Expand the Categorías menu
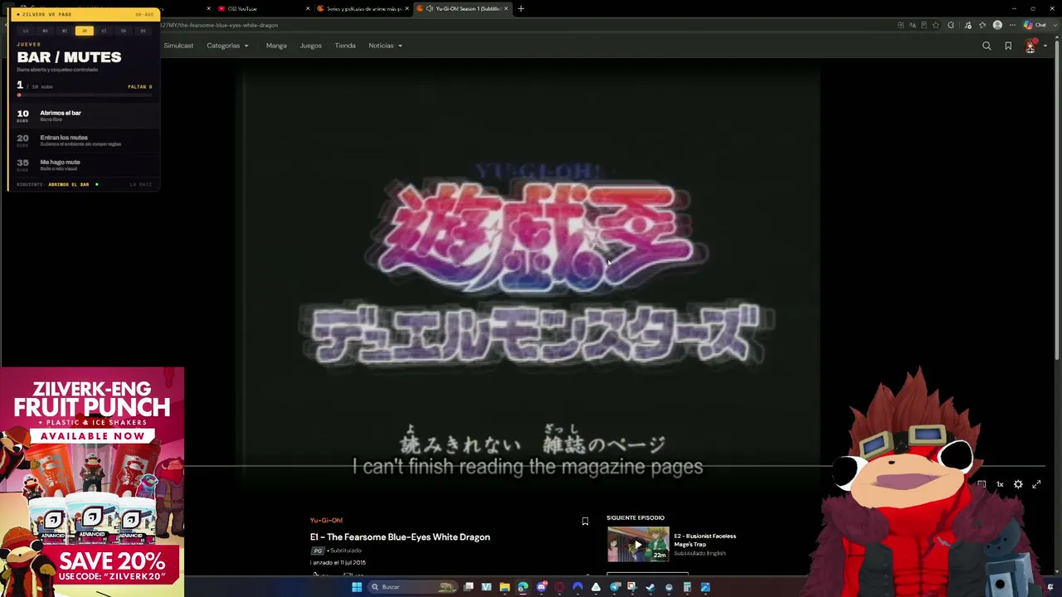Viewport: 1062px width, 597px height. 227,46
